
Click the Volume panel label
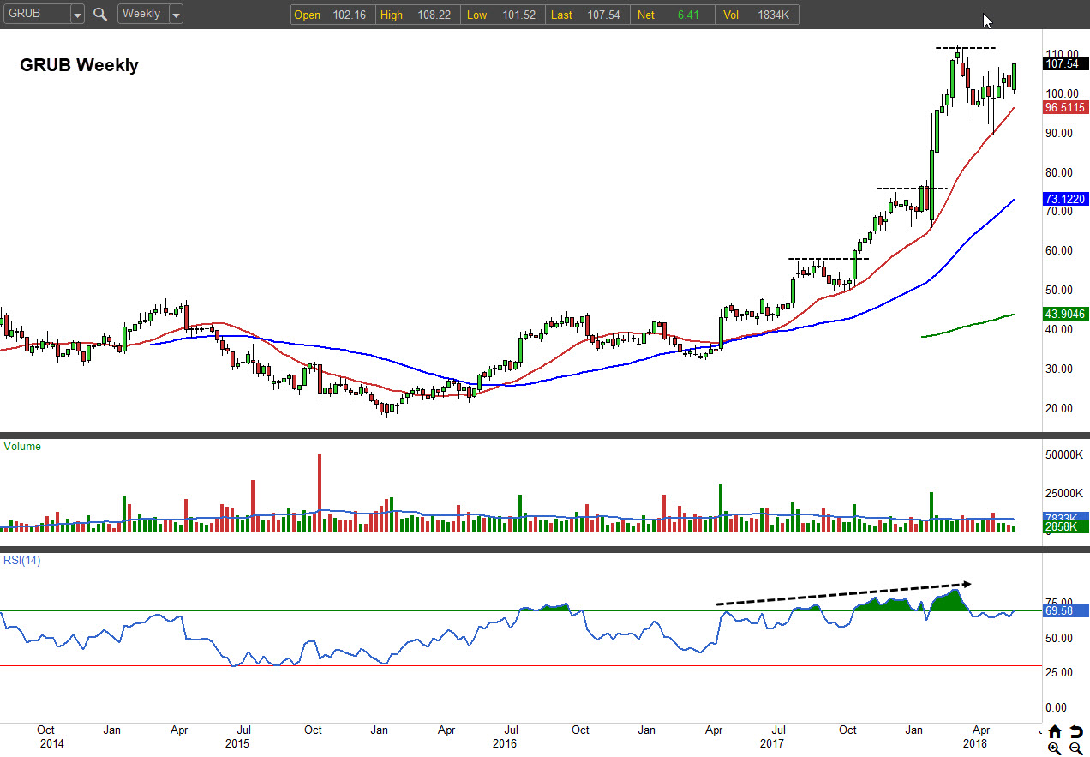coord(22,447)
